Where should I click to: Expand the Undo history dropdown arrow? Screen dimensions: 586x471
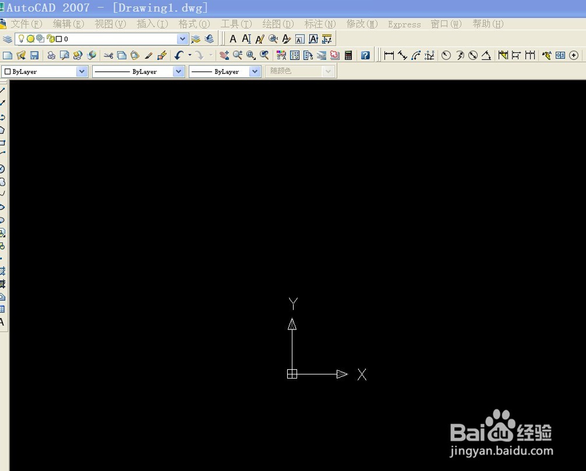190,56
